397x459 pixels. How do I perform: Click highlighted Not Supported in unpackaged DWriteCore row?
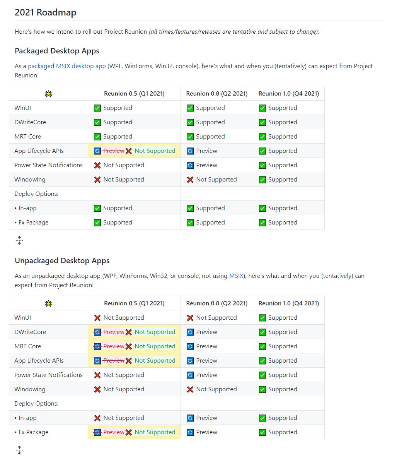point(155,332)
